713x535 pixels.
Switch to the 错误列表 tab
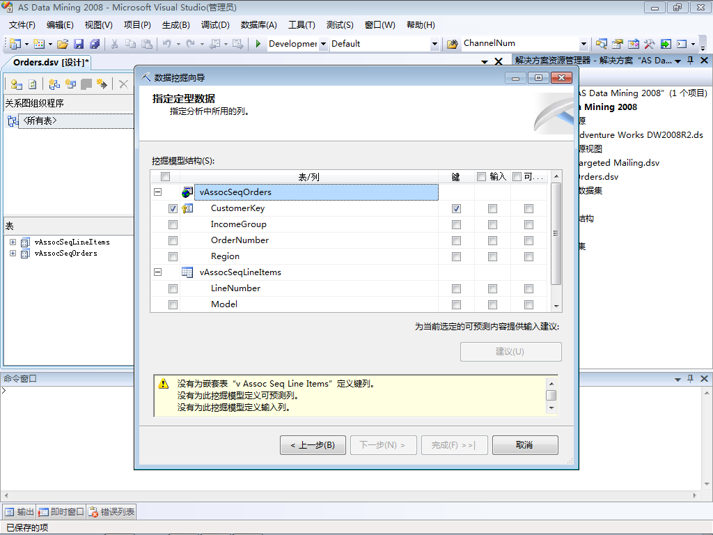tap(111, 512)
